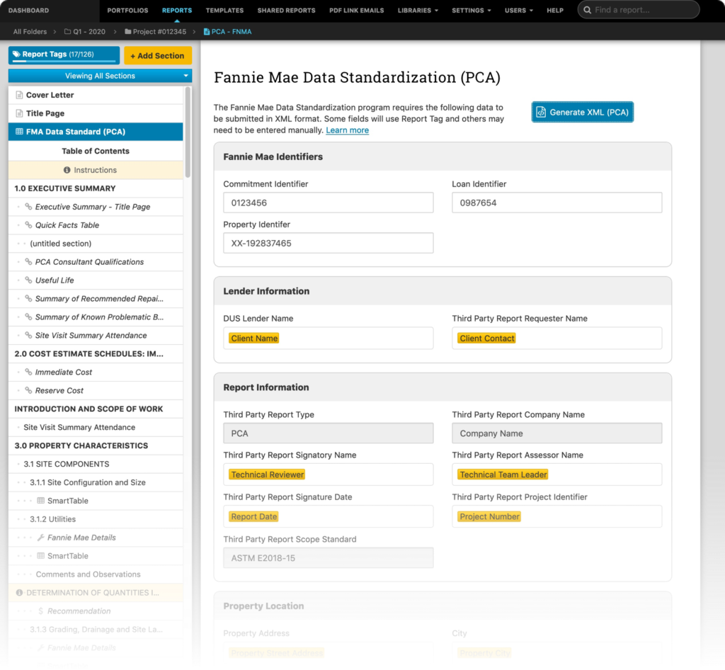Viewport: 725px width, 670px height.
Task: Click info icon beside Determination of Quantities
Action: tap(19, 592)
